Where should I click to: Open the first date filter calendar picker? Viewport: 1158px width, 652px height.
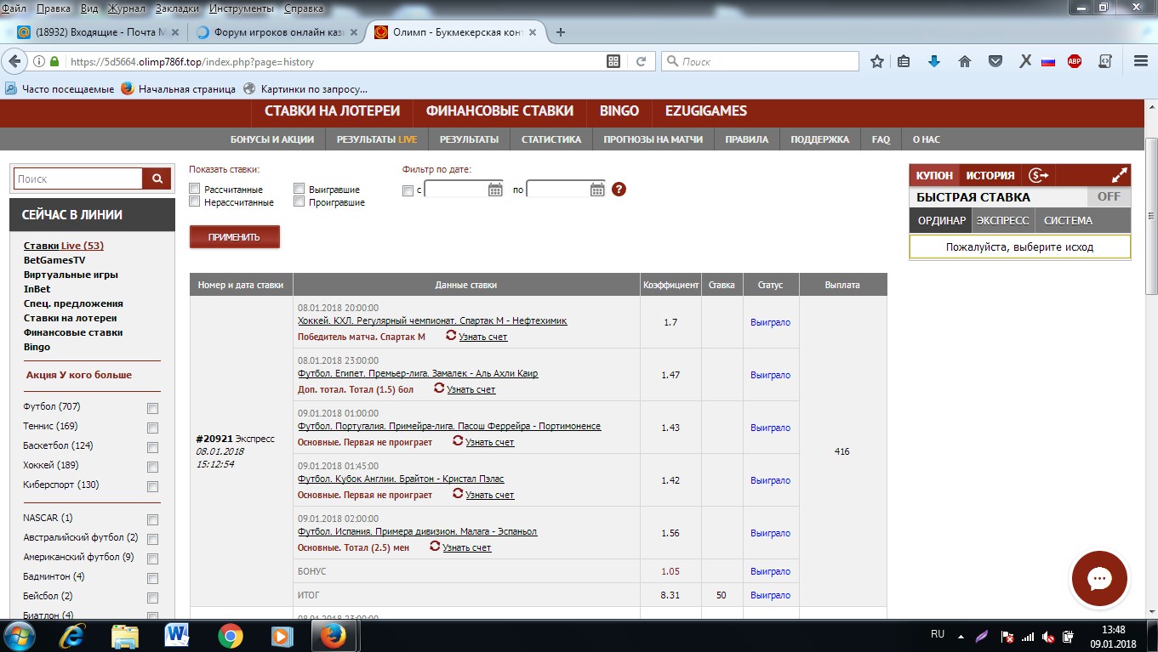(x=495, y=190)
